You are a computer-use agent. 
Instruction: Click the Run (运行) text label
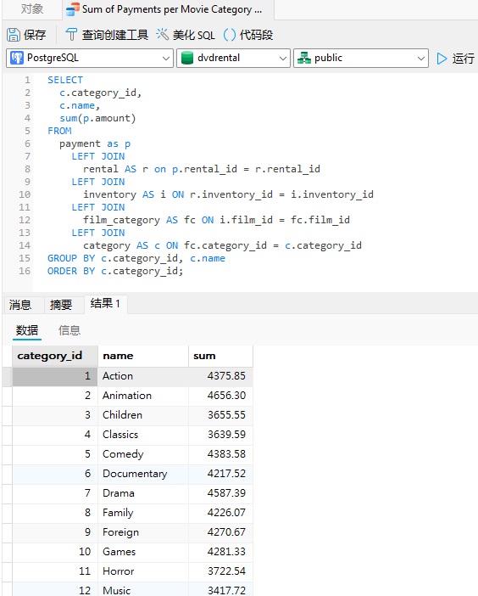pyautogui.click(x=464, y=58)
